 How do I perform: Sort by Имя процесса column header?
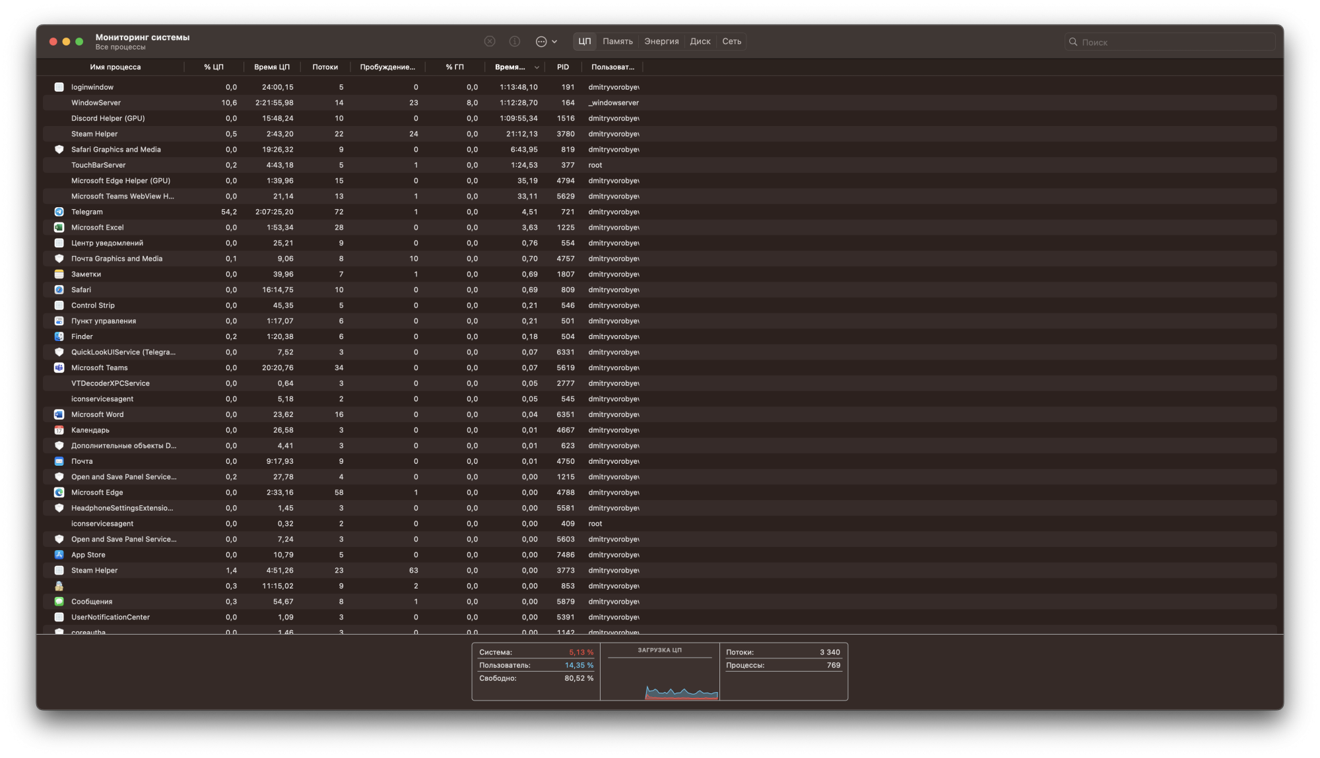point(115,67)
